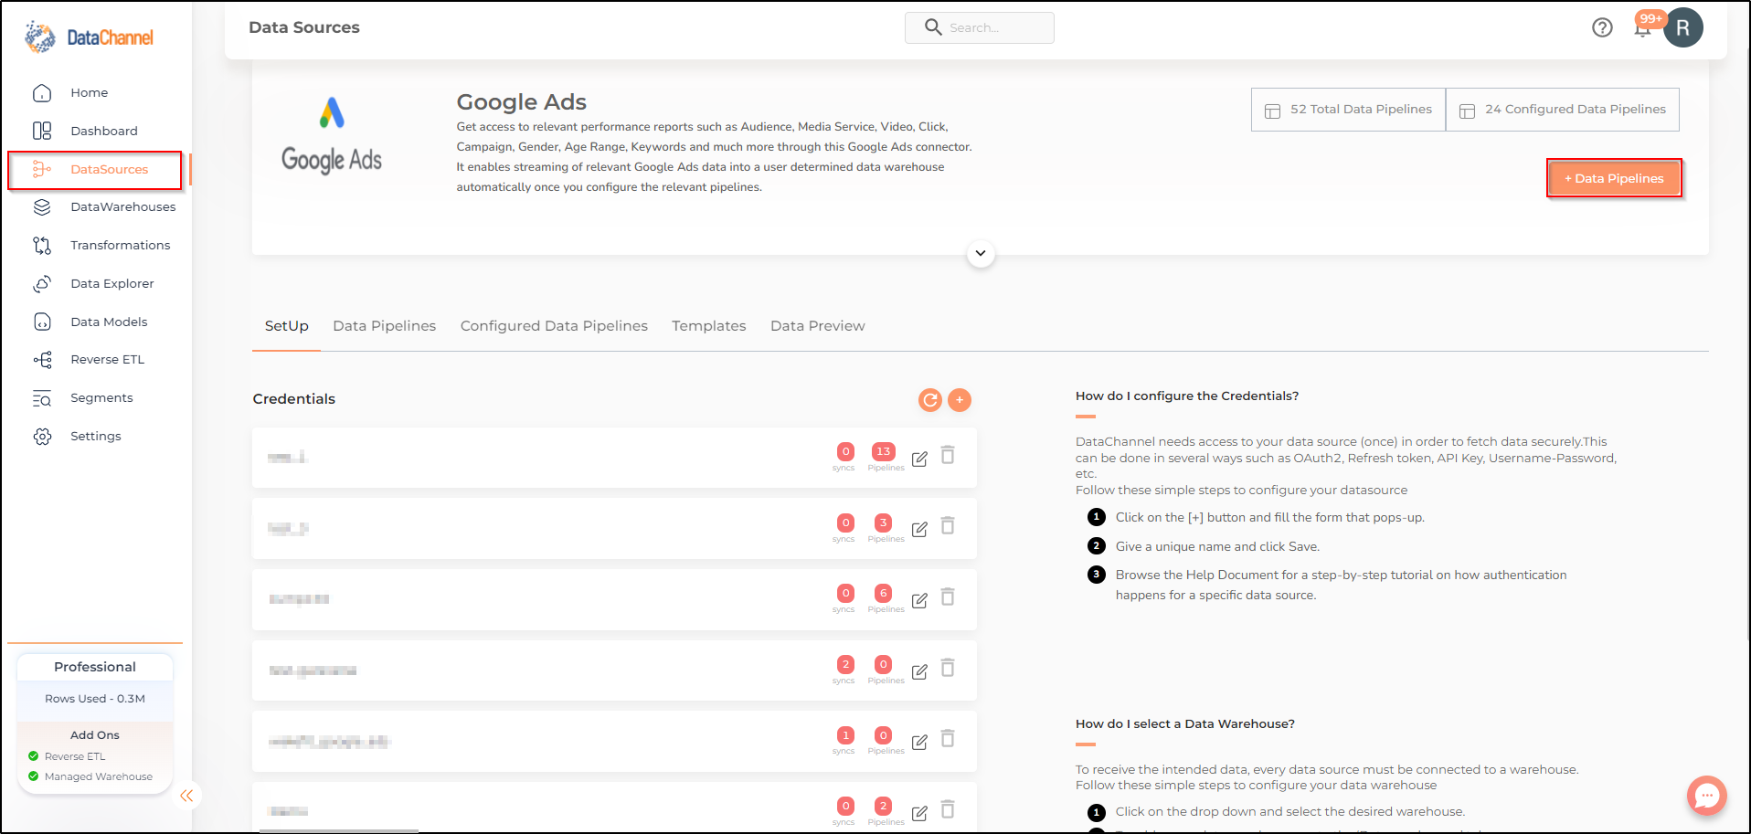Image resolution: width=1751 pixels, height=834 pixels.
Task: Switch to the Data Pipelines tab
Action: tap(384, 326)
